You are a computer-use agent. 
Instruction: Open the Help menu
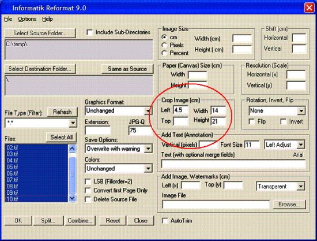(x=47, y=19)
